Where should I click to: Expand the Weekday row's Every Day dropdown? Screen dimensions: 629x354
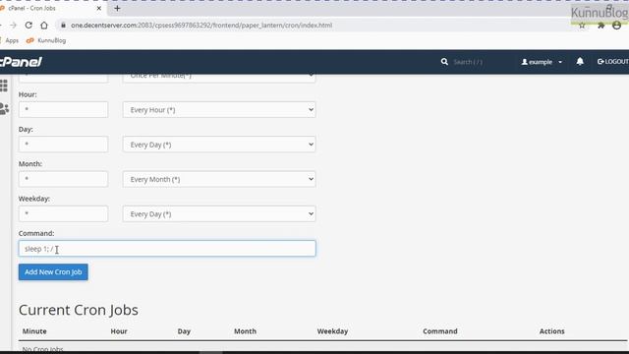pos(219,214)
